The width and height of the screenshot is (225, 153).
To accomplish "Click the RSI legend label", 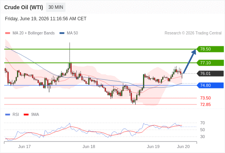I will pos(16,115).
